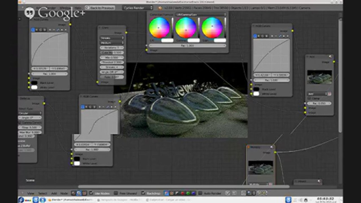Open the Fedora menu icon in the taskbar

21,200
